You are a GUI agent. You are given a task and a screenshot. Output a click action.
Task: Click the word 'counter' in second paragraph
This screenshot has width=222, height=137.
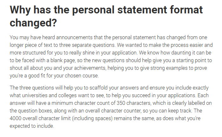coord(132,111)
